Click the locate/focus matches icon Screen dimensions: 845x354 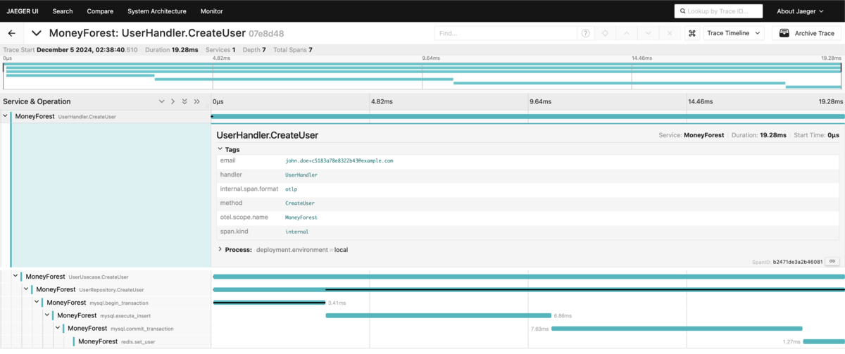(x=605, y=33)
